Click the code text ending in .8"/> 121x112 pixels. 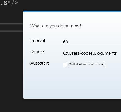[9, 3]
